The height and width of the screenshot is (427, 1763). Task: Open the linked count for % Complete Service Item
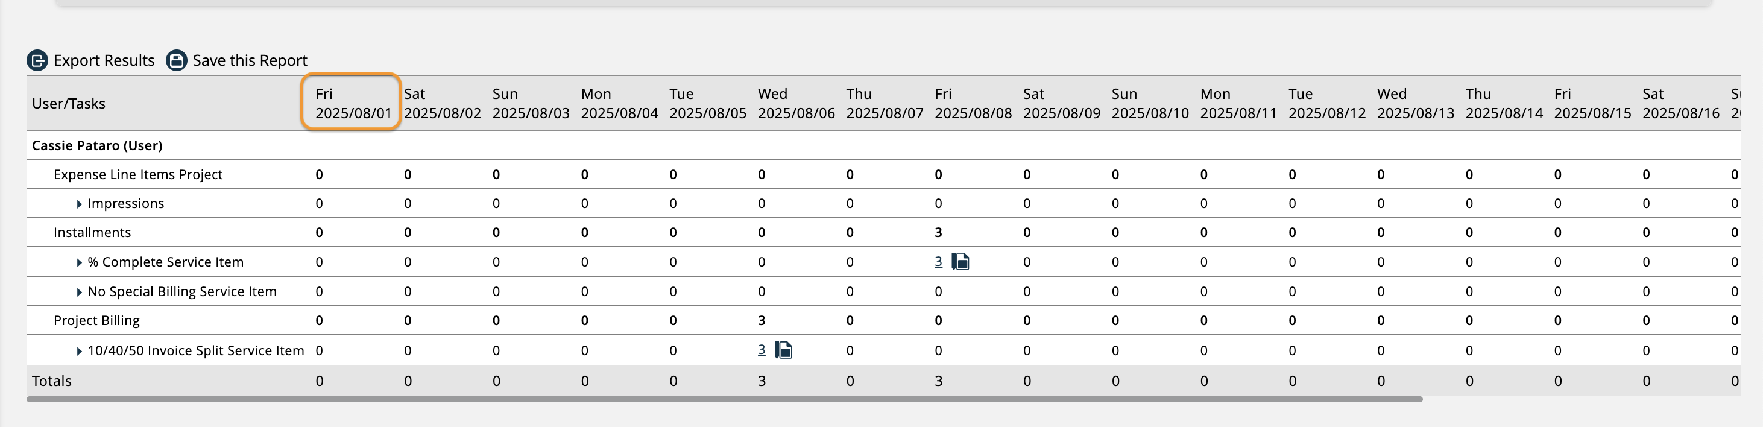(938, 261)
